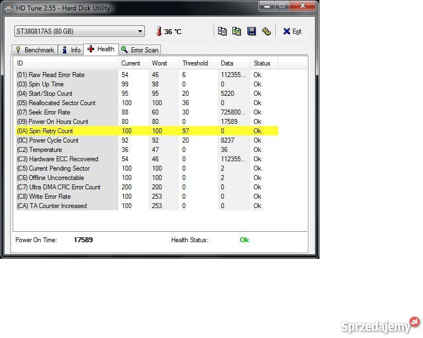Click the Threshold column header

(198, 63)
